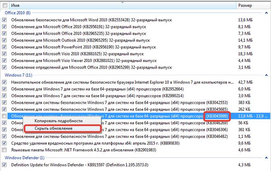Click the 262 КБ size value
Screen dimensions: 271x171
pos(244,109)
